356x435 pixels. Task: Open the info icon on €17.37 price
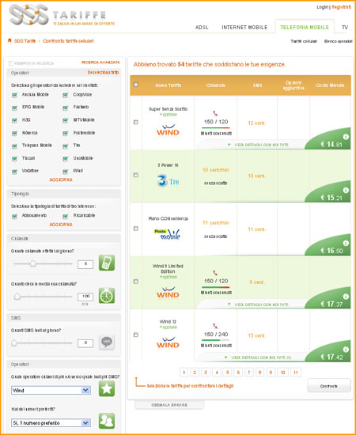coord(346,297)
